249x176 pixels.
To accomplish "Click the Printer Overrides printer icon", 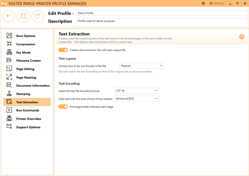I will click(x=9, y=118).
